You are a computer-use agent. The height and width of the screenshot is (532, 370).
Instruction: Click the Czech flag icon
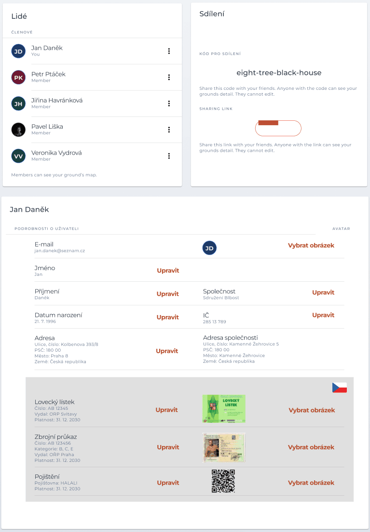[340, 388]
